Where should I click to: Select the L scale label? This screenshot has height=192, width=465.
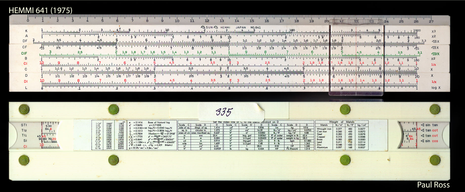[26, 88]
